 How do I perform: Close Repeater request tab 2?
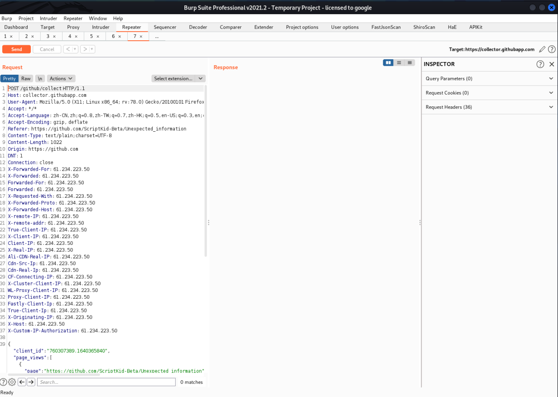pos(33,36)
